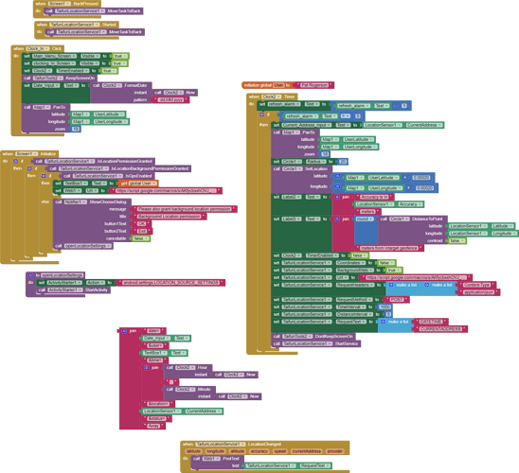Click gear on Clock2 Timer if block
The image size is (519, 473).
pos(261,114)
